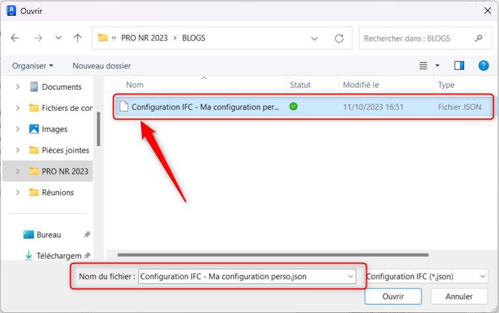The height and width of the screenshot is (313, 499).
Task: Go up one folder level
Action: (x=77, y=38)
